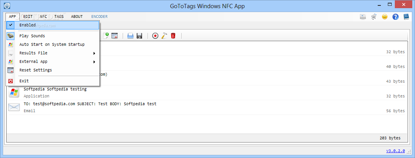Screen dimensions: 415x158
Task: Click the floppy disk save icon
Action: pos(139,36)
